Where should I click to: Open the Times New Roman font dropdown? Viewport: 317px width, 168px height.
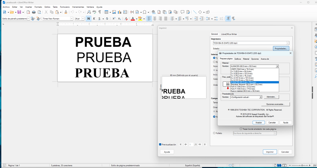pos(72,18)
